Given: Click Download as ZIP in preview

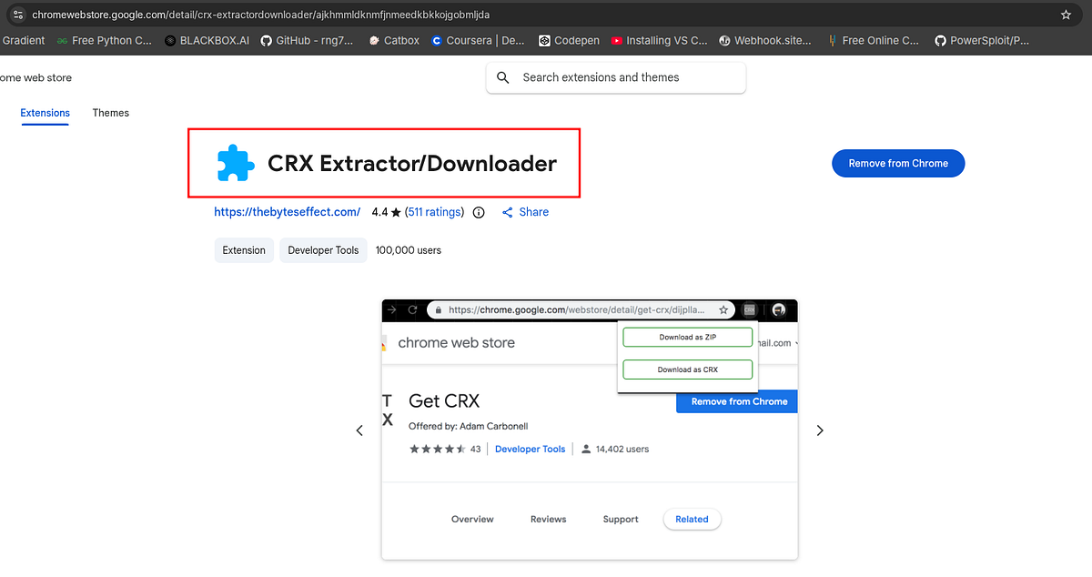Looking at the screenshot, I should pyautogui.click(x=688, y=338).
